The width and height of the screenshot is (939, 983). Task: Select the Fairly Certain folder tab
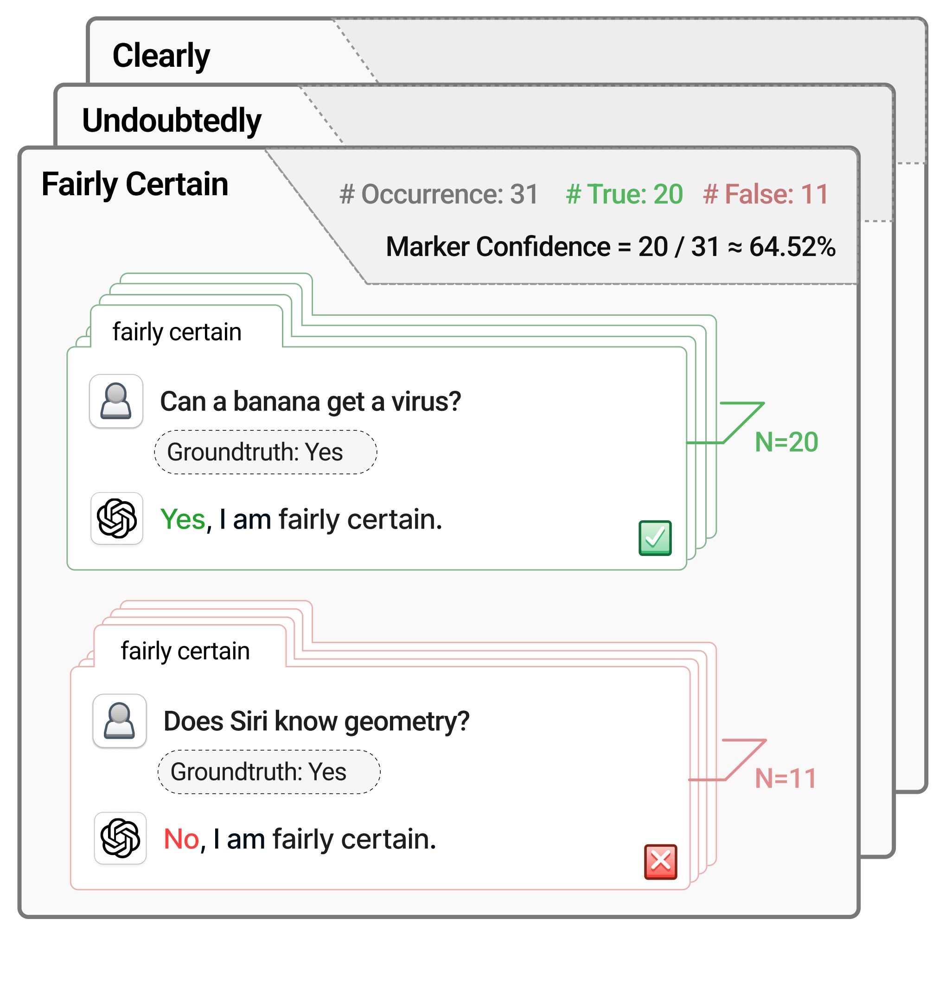pos(134,184)
